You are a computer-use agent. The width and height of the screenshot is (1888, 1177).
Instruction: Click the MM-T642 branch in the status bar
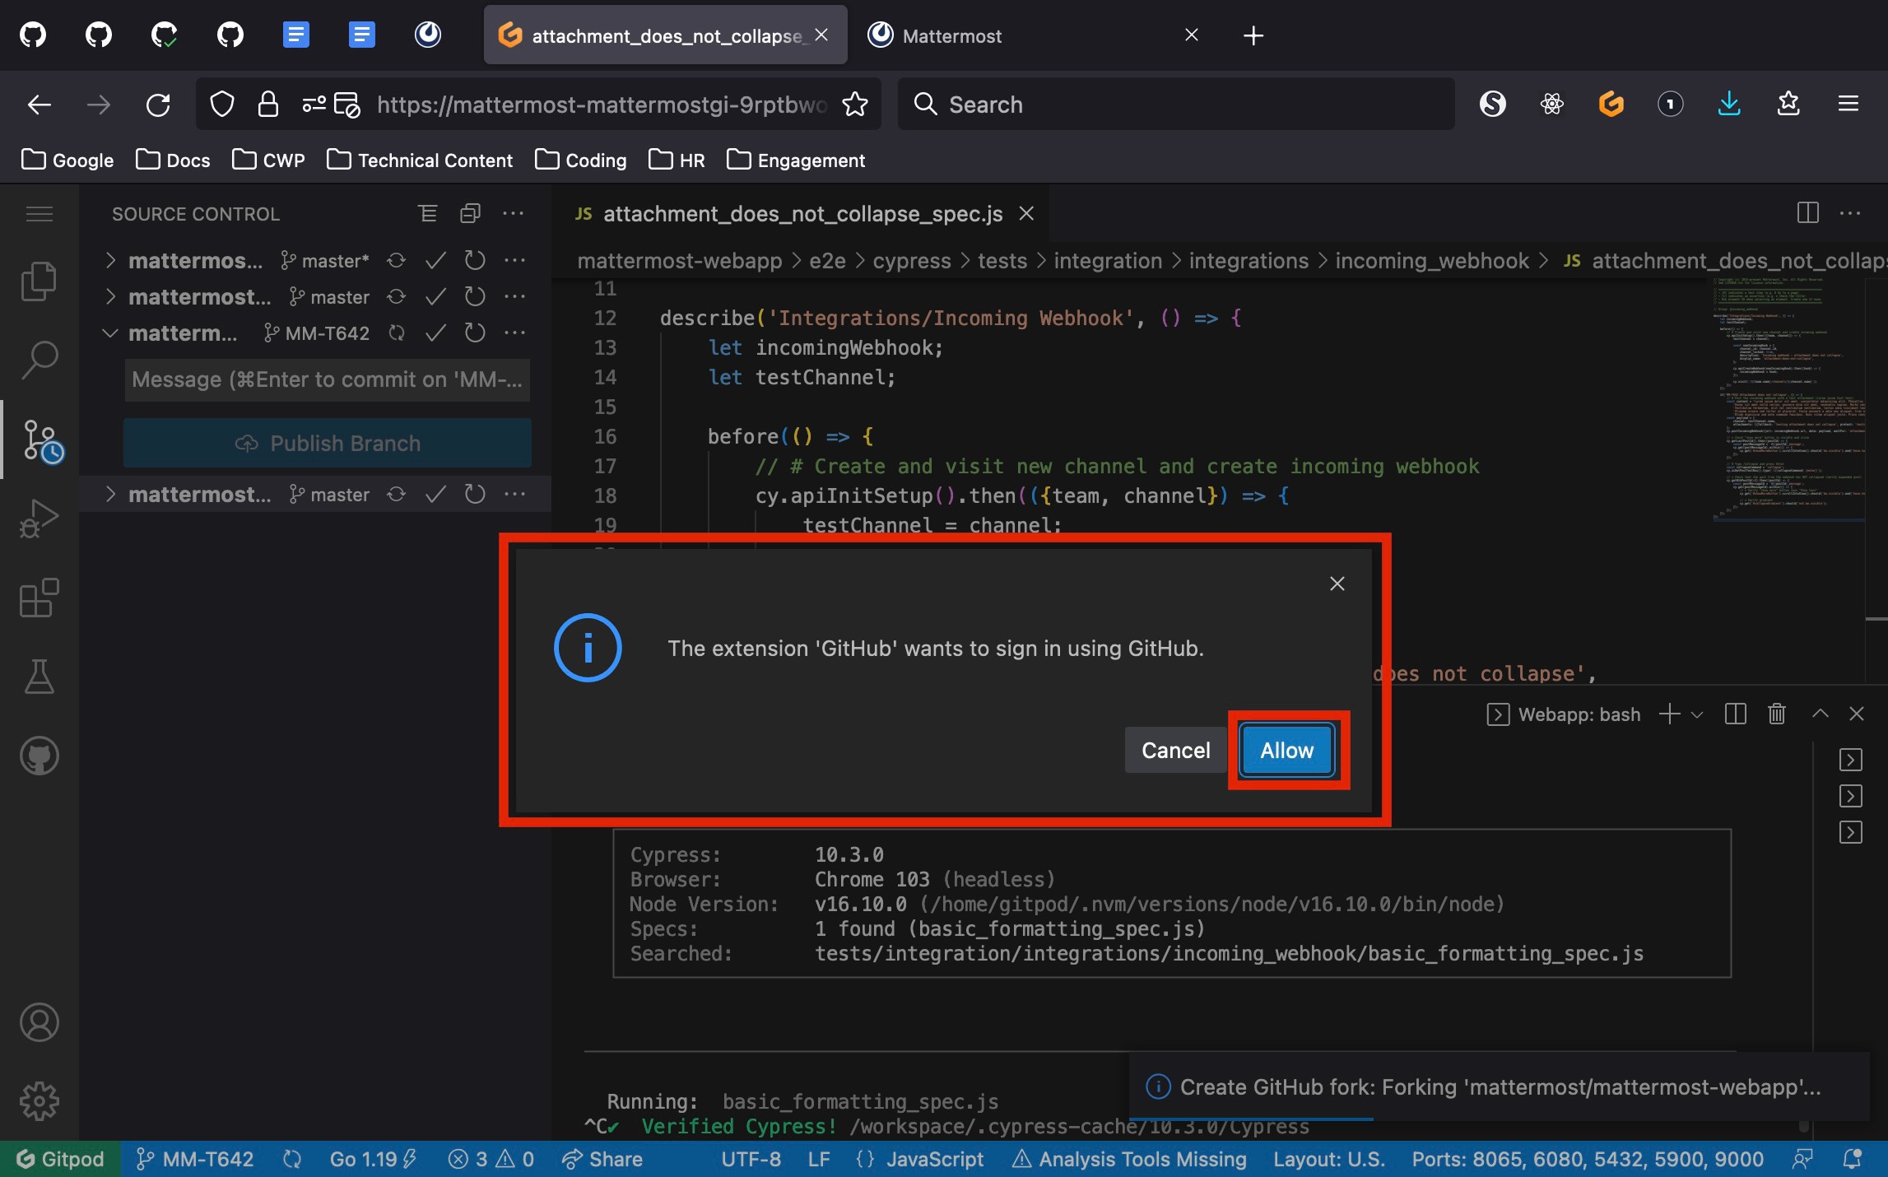[x=195, y=1159]
